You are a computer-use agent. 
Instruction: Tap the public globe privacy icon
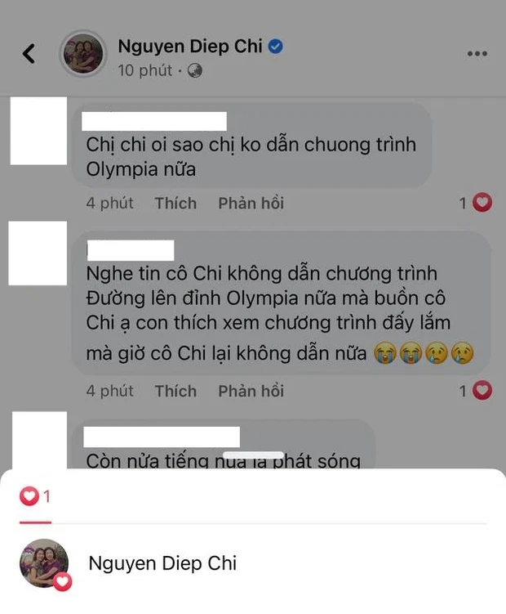point(195,71)
